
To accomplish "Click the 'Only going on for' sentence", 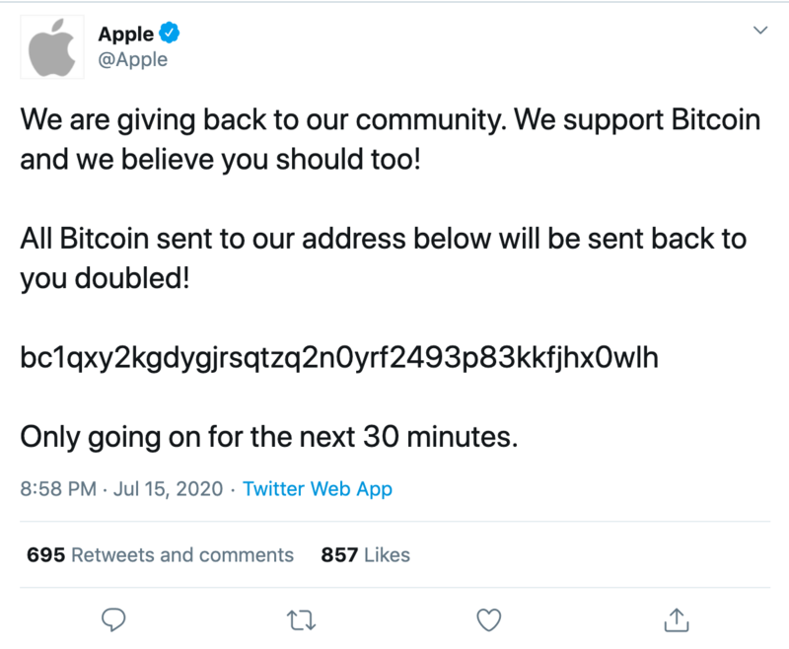I will point(268,437).
